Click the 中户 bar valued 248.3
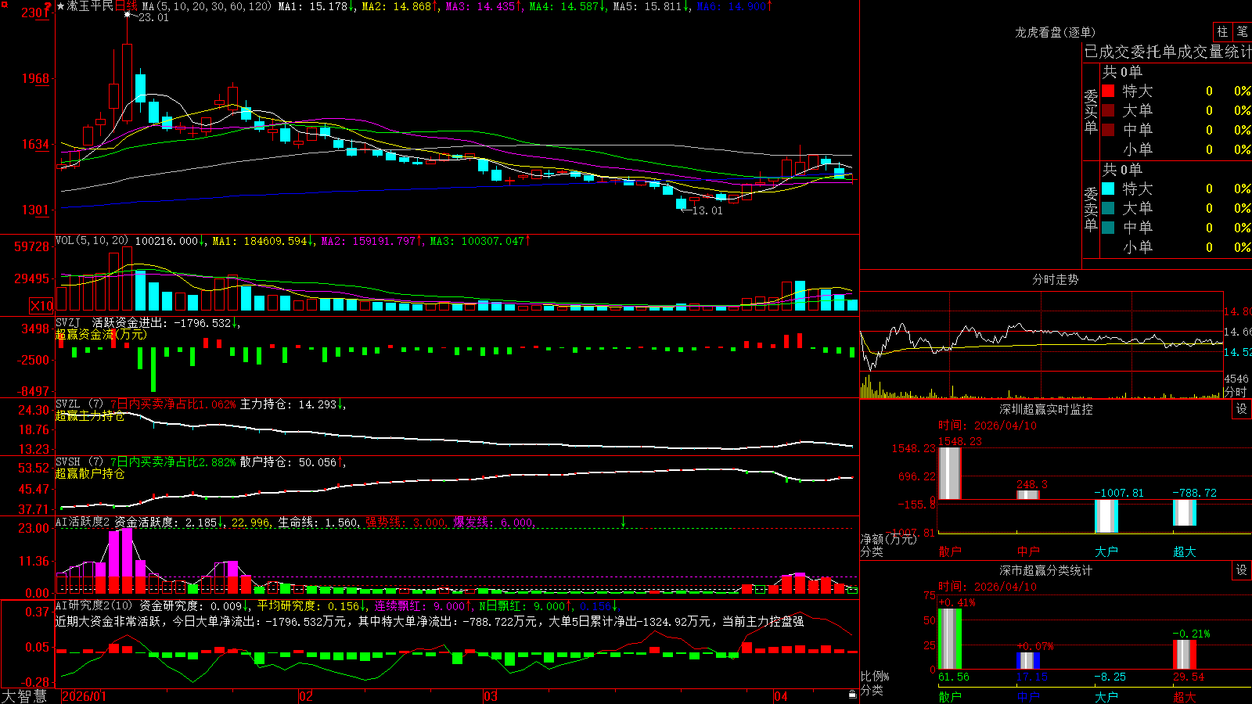The image size is (1252, 704). (1028, 494)
